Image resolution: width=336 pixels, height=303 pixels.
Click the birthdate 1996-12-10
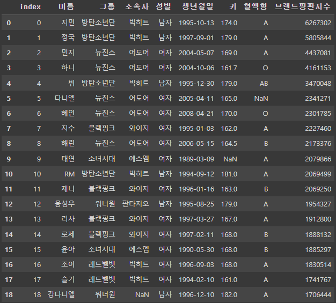click(x=196, y=295)
